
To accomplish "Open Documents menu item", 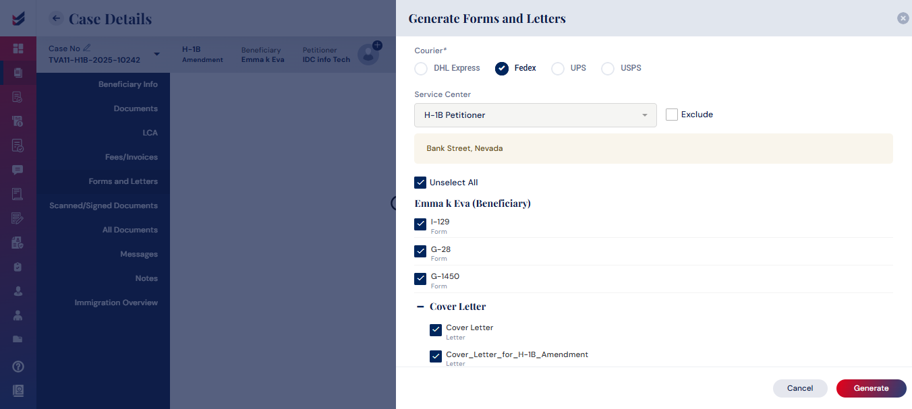I will point(136,108).
